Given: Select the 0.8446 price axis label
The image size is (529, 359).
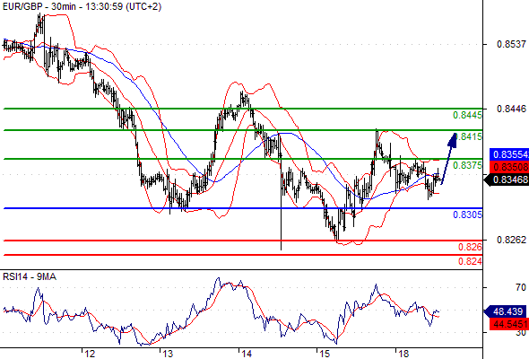Looking at the screenshot, I should pos(511,109).
